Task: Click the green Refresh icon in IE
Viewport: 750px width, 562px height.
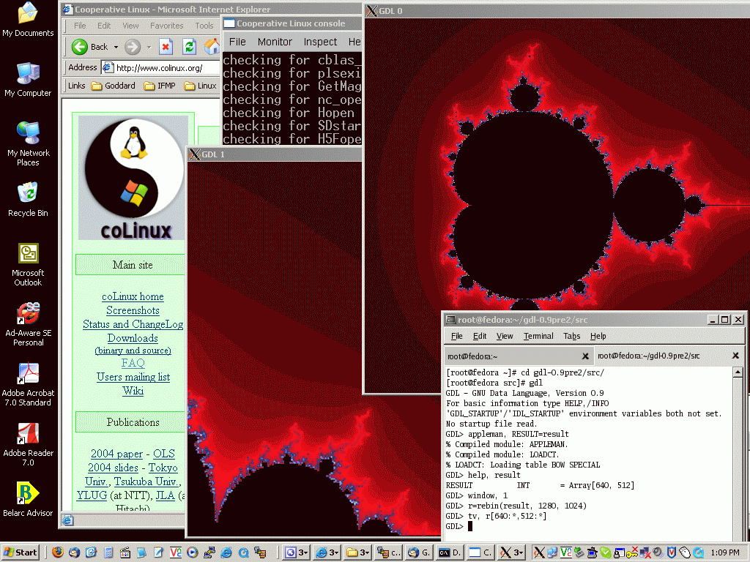Action: click(189, 47)
